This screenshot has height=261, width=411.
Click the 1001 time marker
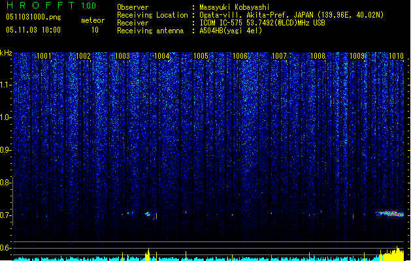point(44,56)
